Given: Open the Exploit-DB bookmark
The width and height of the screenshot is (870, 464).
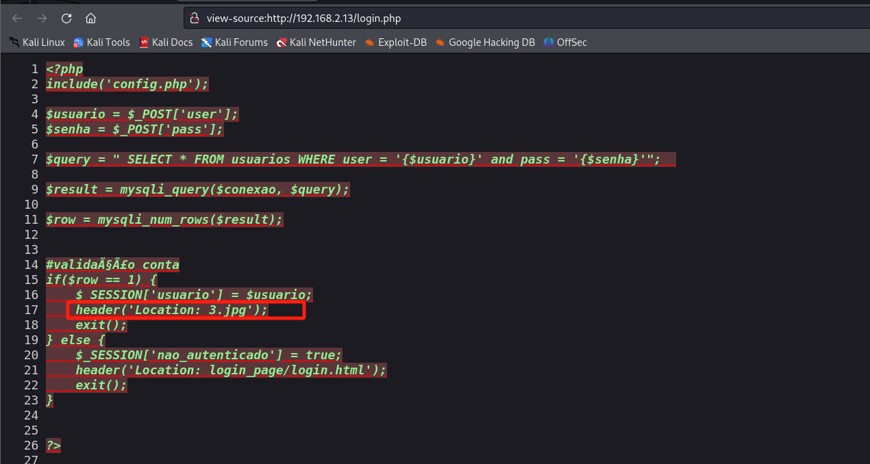Looking at the screenshot, I should point(396,42).
